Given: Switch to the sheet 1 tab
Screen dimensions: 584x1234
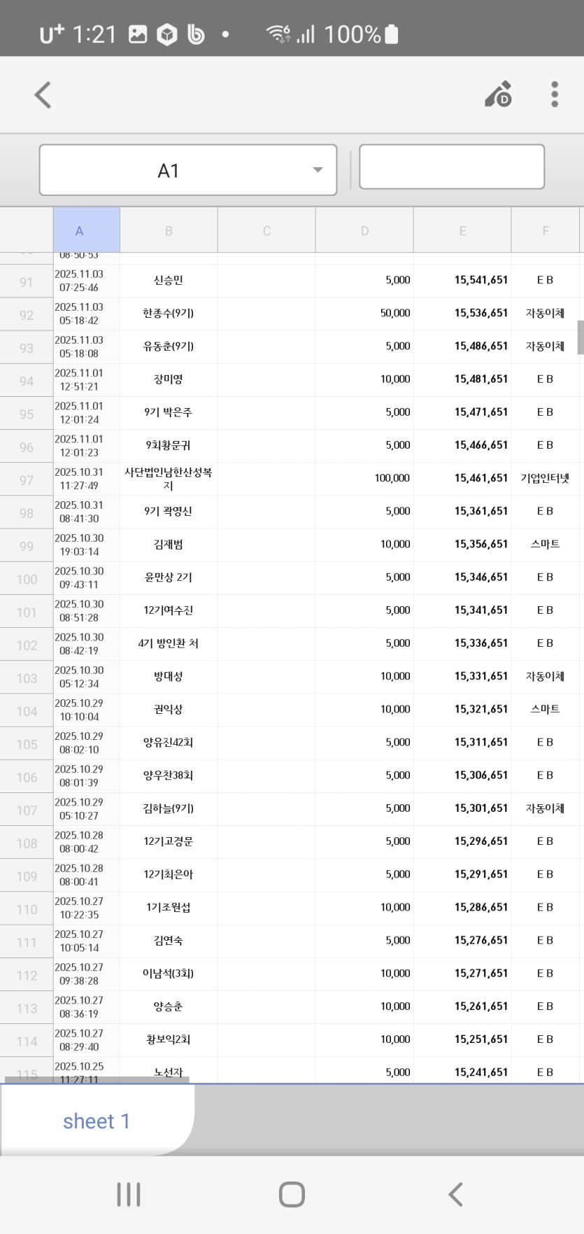Looking at the screenshot, I should pos(97,1121).
